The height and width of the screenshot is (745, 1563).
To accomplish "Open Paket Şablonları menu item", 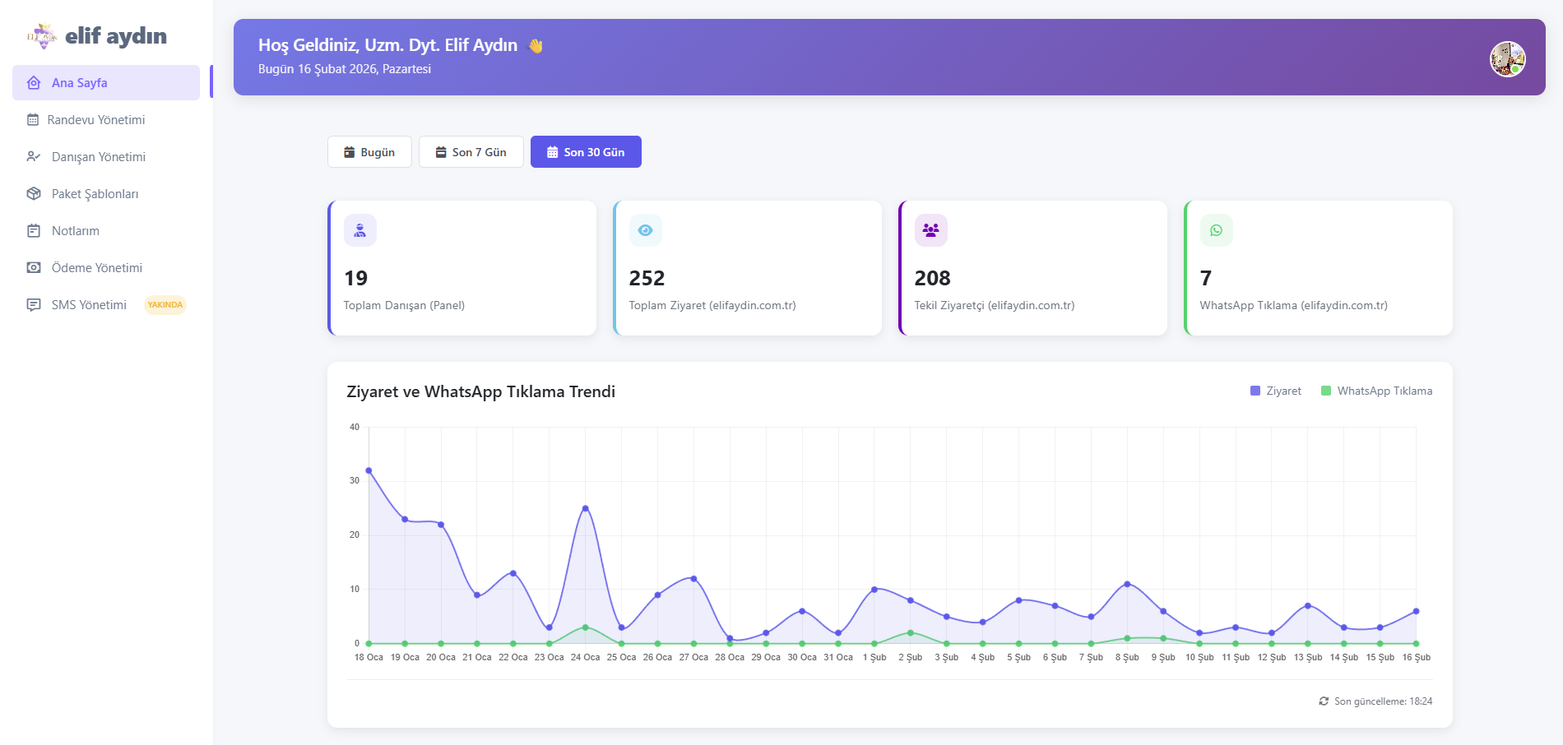I will tap(106, 194).
